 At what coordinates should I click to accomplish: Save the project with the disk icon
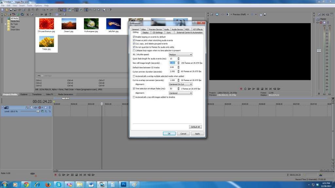click(x=11, y=10)
